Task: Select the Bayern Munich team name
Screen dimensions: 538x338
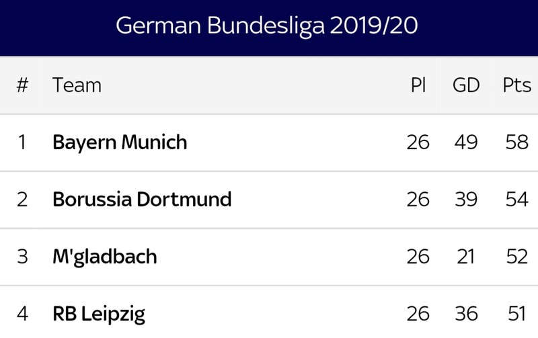Action: pos(120,142)
